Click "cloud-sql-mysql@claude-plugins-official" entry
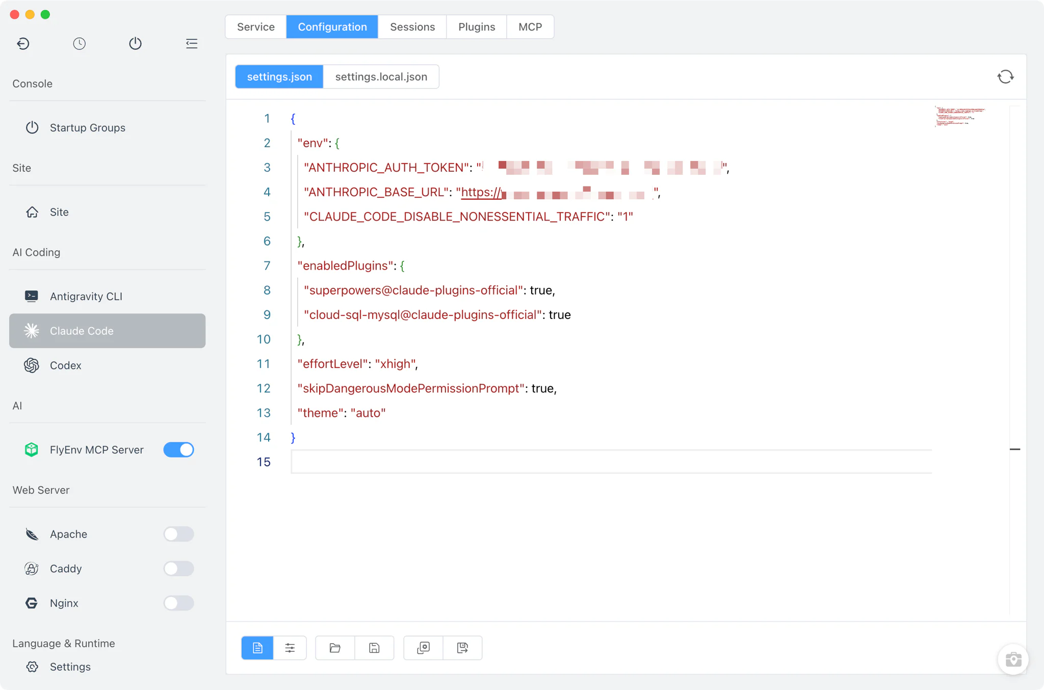This screenshot has height=690, width=1044. [x=423, y=314]
